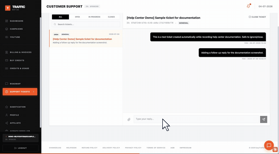Viewport: 279px width, 154px height.
Task: Click the 04-07-2026 date in header
Action: [x=266, y=6]
